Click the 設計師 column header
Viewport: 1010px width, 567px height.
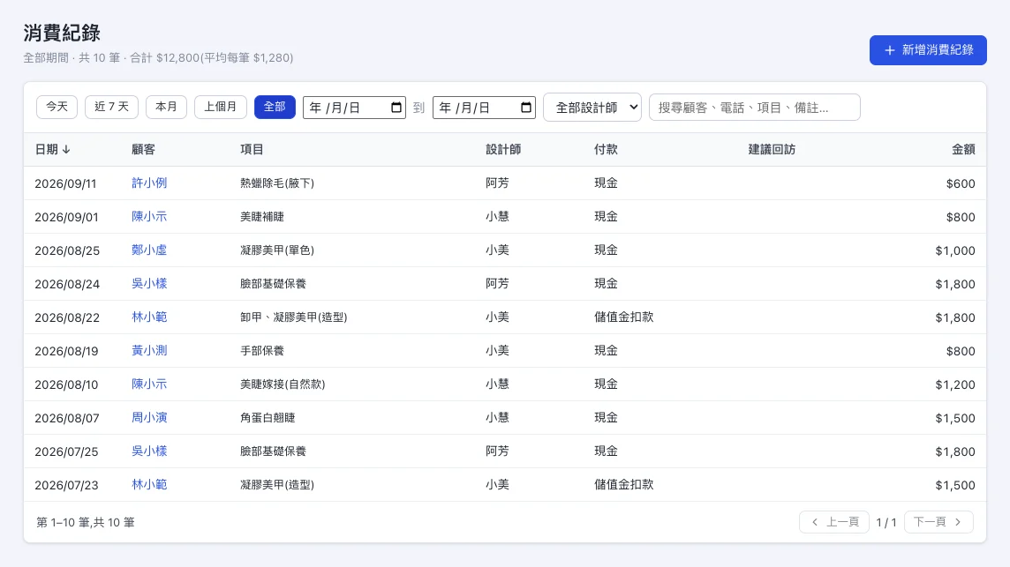[x=503, y=149]
